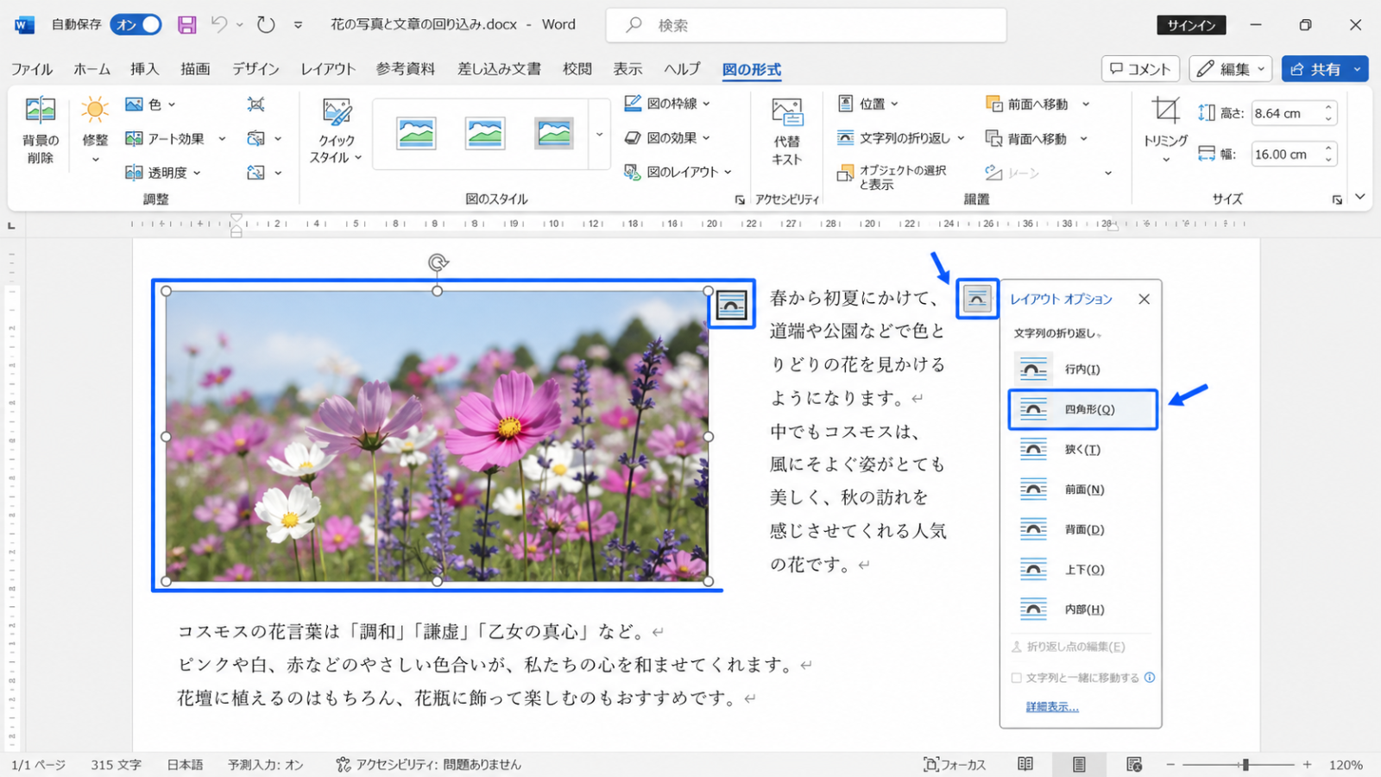Select print layout view icon
This screenshot has height=777, width=1381.
click(1079, 764)
